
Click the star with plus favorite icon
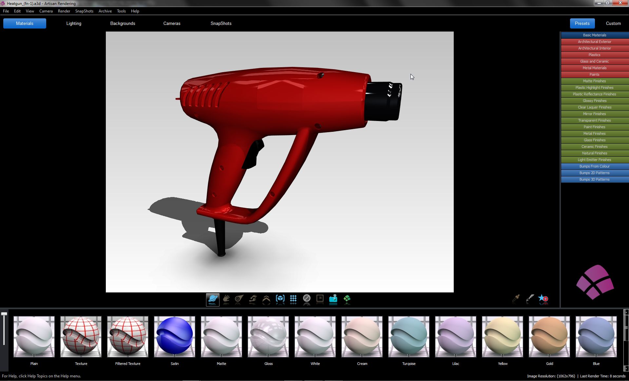click(x=543, y=298)
